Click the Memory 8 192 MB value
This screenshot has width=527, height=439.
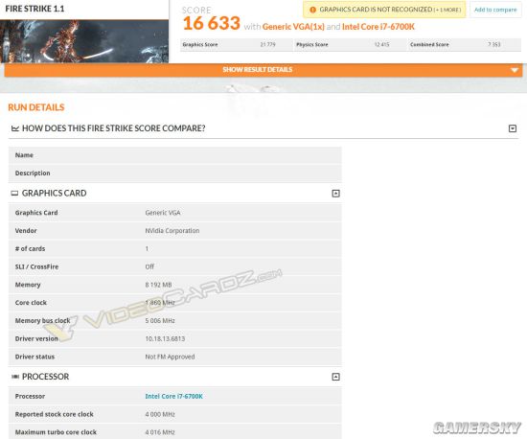[158, 285]
